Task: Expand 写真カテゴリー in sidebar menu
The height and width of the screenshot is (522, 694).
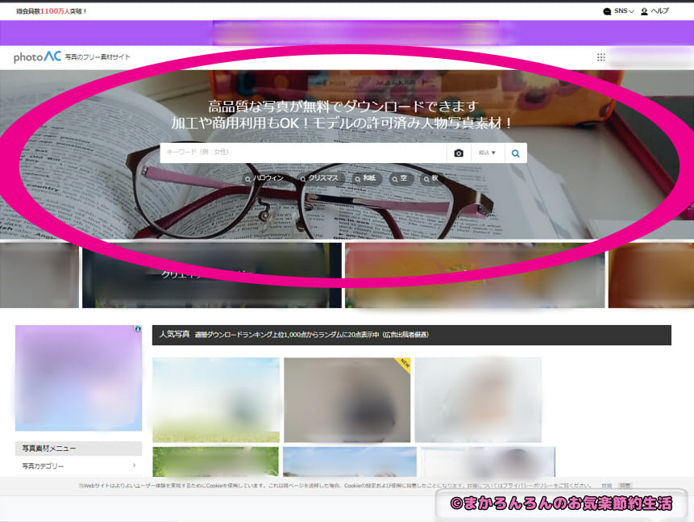Action: tap(78, 466)
